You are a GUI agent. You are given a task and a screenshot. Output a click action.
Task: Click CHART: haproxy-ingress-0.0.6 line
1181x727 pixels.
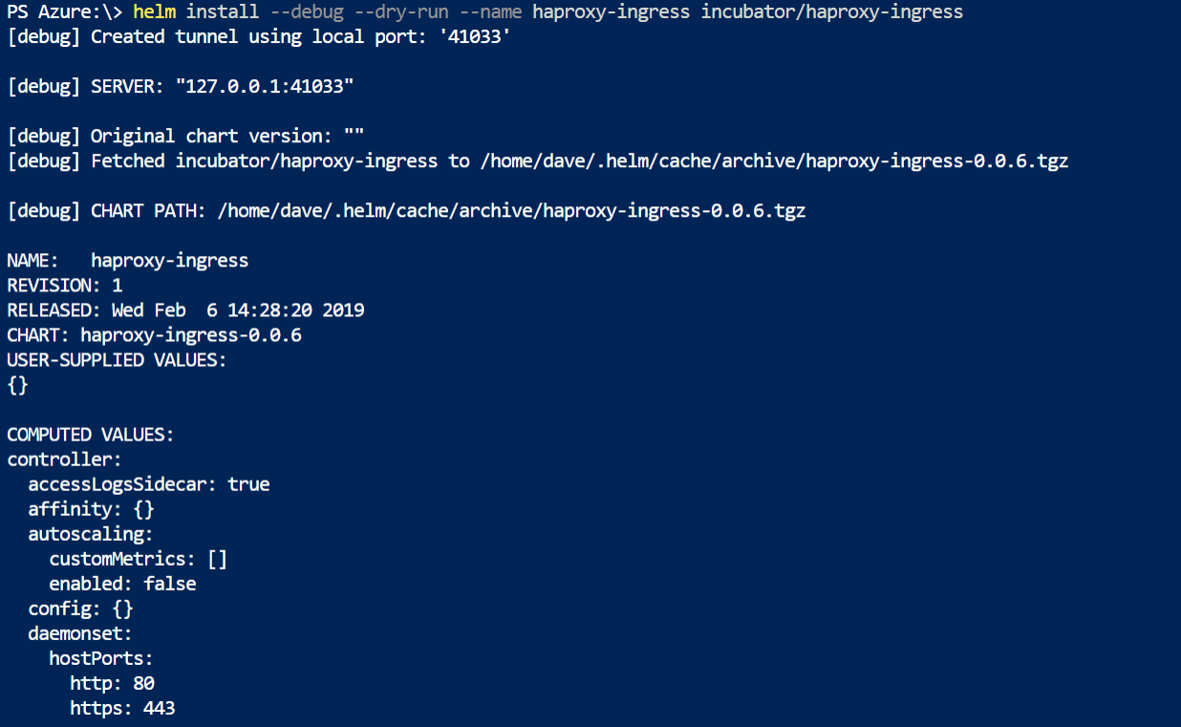[154, 335]
